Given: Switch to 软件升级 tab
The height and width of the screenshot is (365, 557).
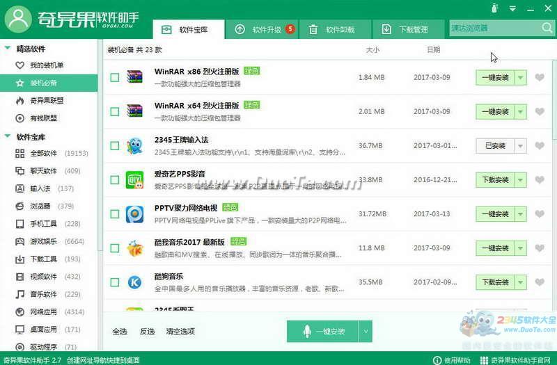Looking at the screenshot, I should pyautogui.click(x=262, y=29).
